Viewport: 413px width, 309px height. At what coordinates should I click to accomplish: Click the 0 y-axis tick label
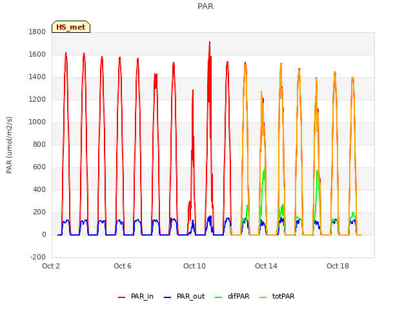(x=44, y=235)
